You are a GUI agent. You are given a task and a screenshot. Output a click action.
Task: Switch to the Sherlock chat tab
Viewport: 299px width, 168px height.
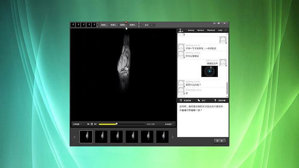(x=211, y=30)
